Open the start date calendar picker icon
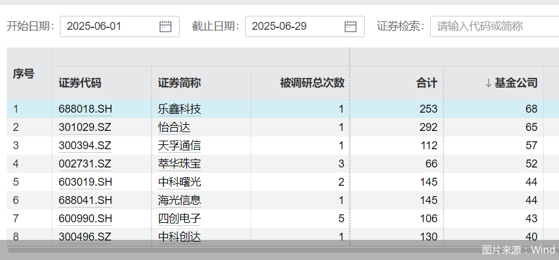Screen dimensions: 559x260 point(165,26)
